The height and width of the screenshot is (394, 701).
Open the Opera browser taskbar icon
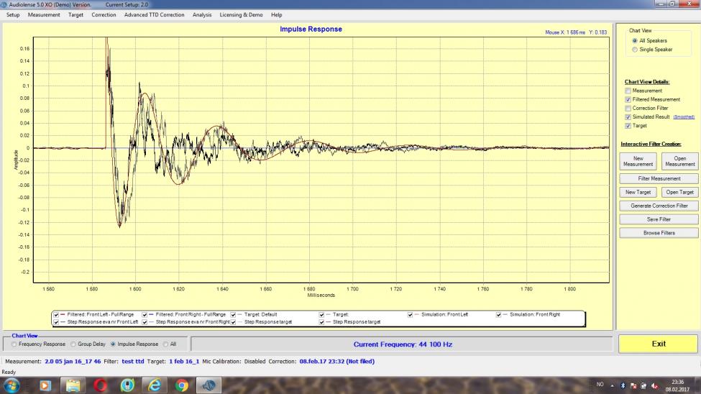click(x=100, y=385)
